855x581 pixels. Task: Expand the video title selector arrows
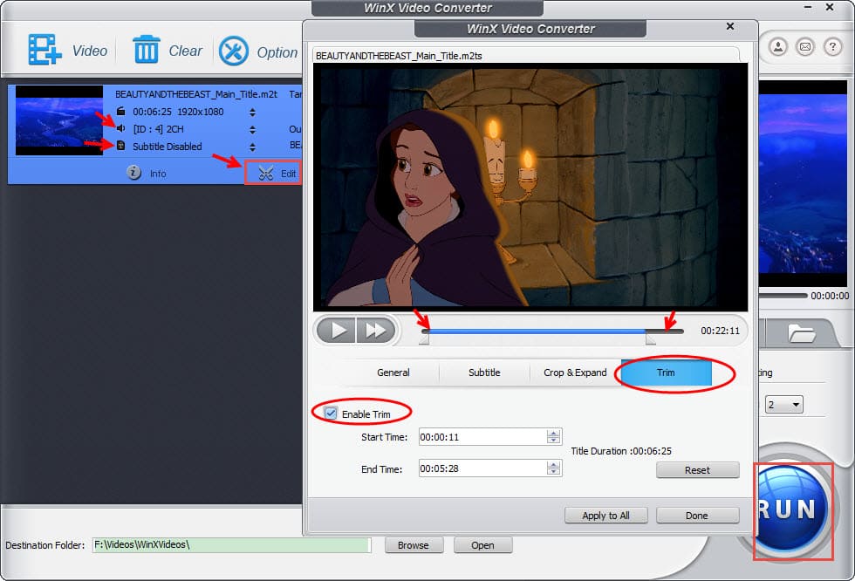pyautogui.click(x=252, y=112)
